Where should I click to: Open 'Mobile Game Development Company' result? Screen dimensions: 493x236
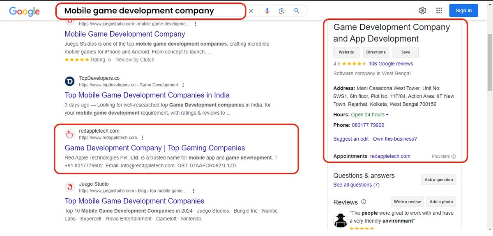point(125,34)
